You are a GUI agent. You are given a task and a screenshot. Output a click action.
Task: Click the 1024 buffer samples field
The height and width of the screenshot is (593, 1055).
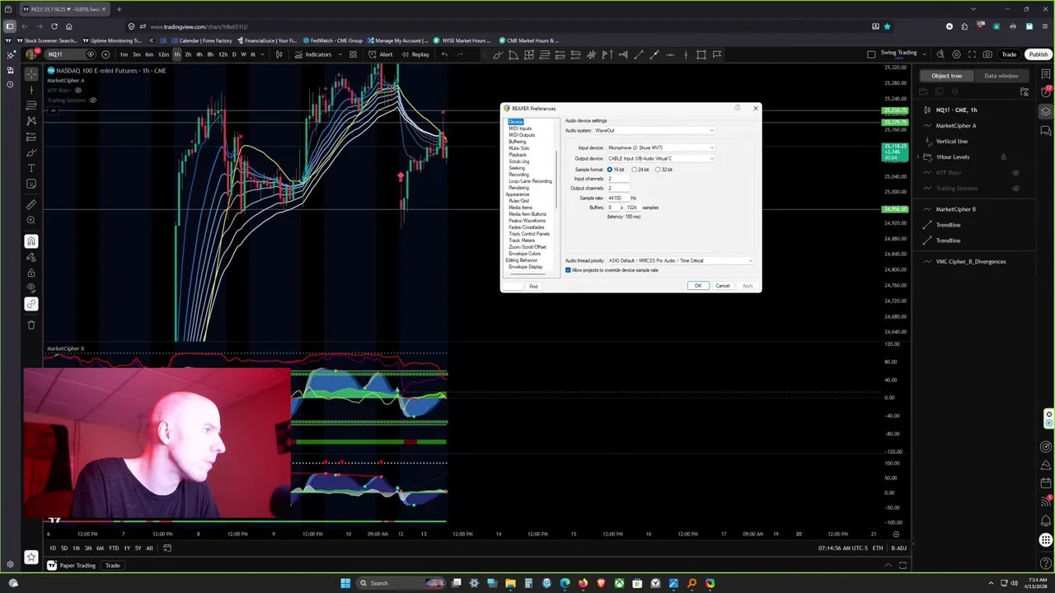pyautogui.click(x=632, y=208)
